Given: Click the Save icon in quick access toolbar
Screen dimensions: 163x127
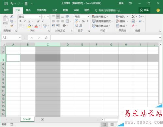Looking at the screenshot, I should pyautogui.click(x=6, y=4).
